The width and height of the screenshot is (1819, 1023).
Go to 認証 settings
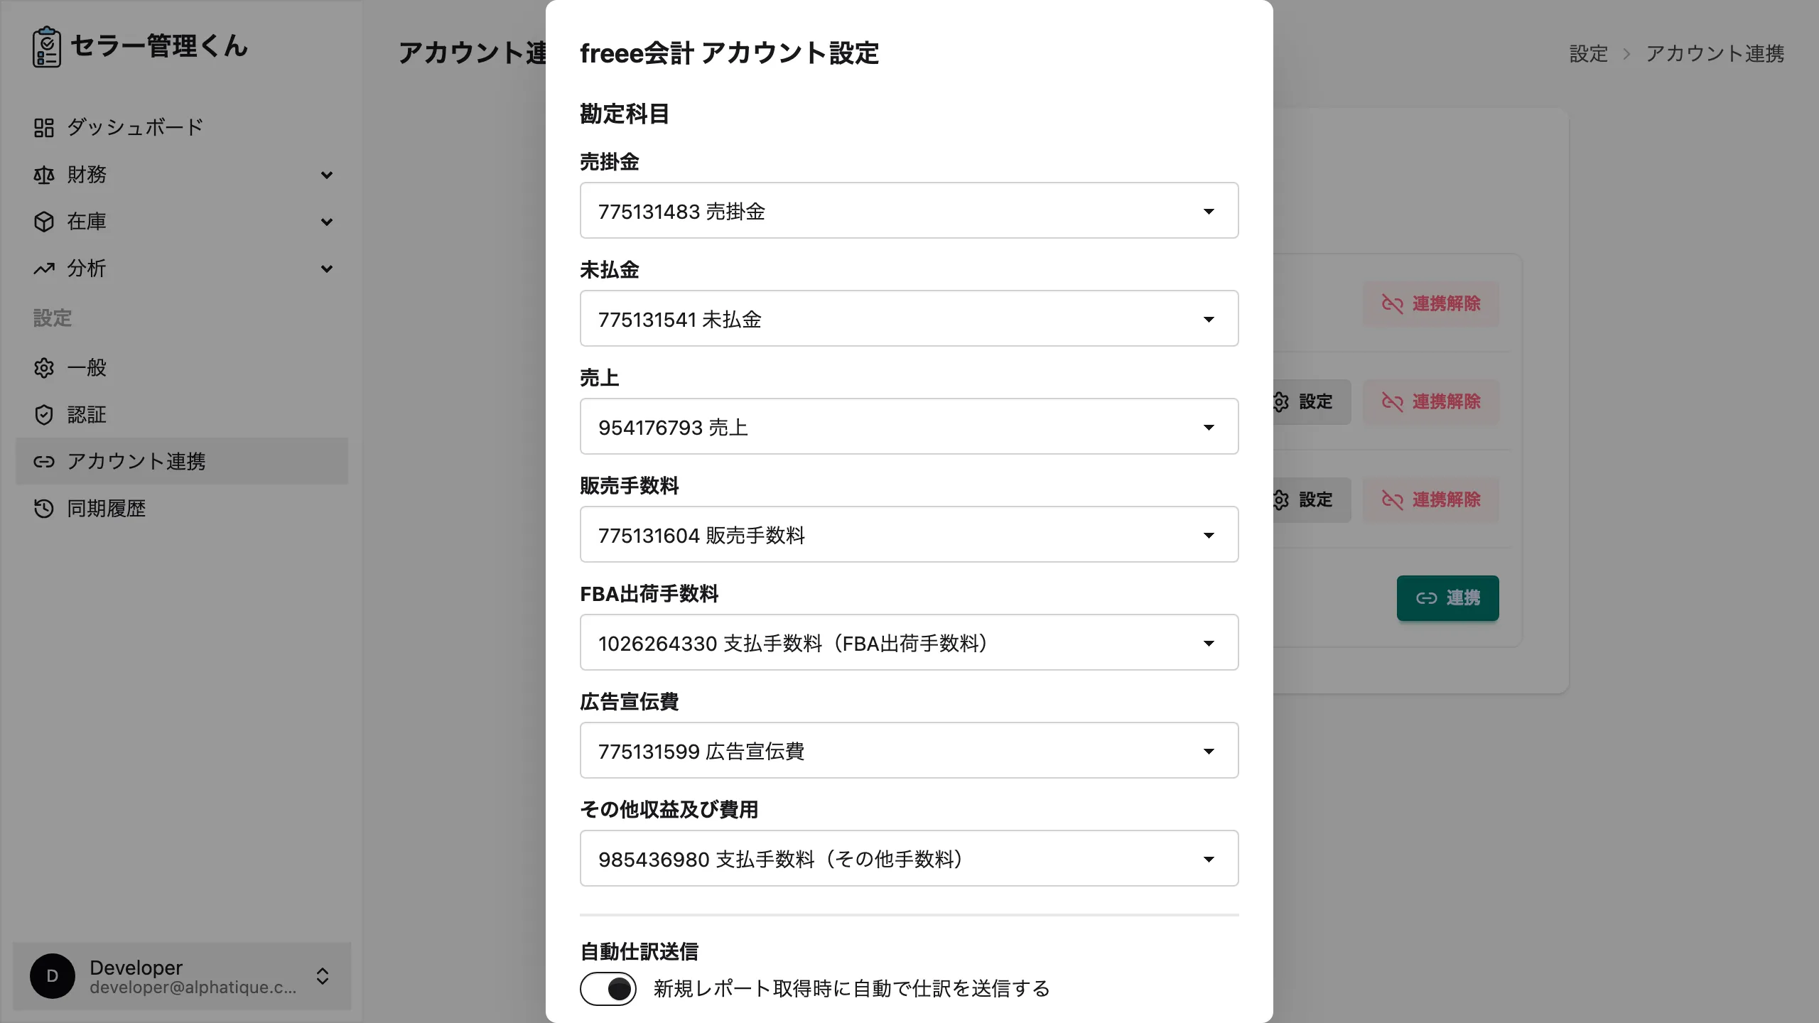point(182,415)
